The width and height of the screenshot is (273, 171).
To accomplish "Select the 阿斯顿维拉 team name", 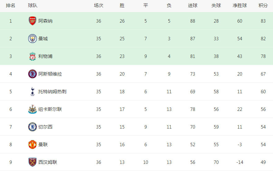I will [50, 74].
